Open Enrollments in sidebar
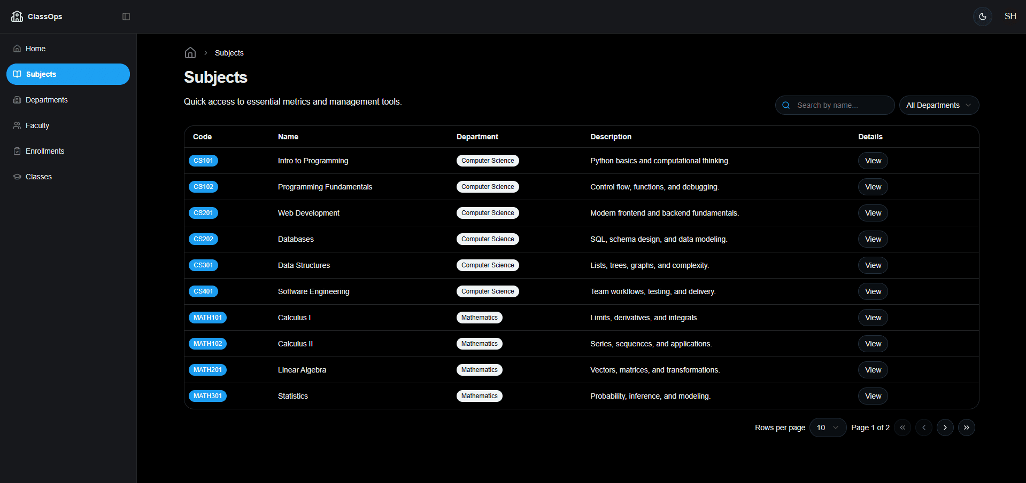The width and height of the screenshot is (1026, 483). (68, 151)
